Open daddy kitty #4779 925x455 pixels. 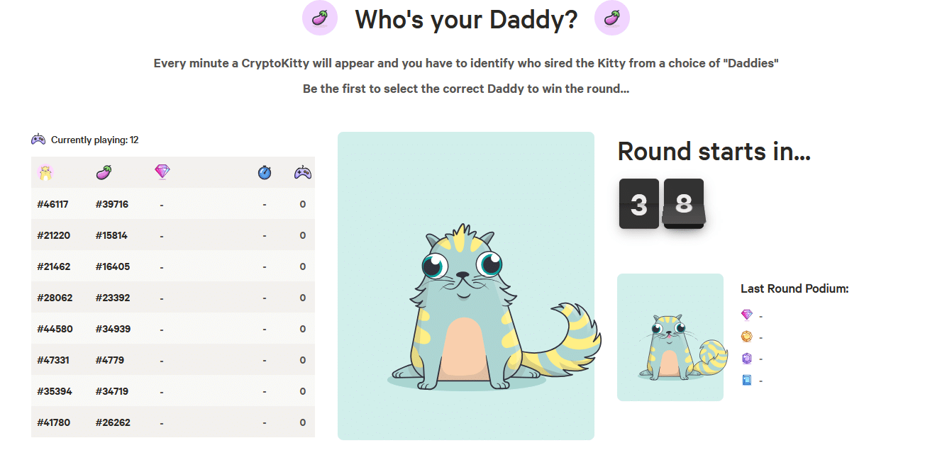[x=110, y=360]
